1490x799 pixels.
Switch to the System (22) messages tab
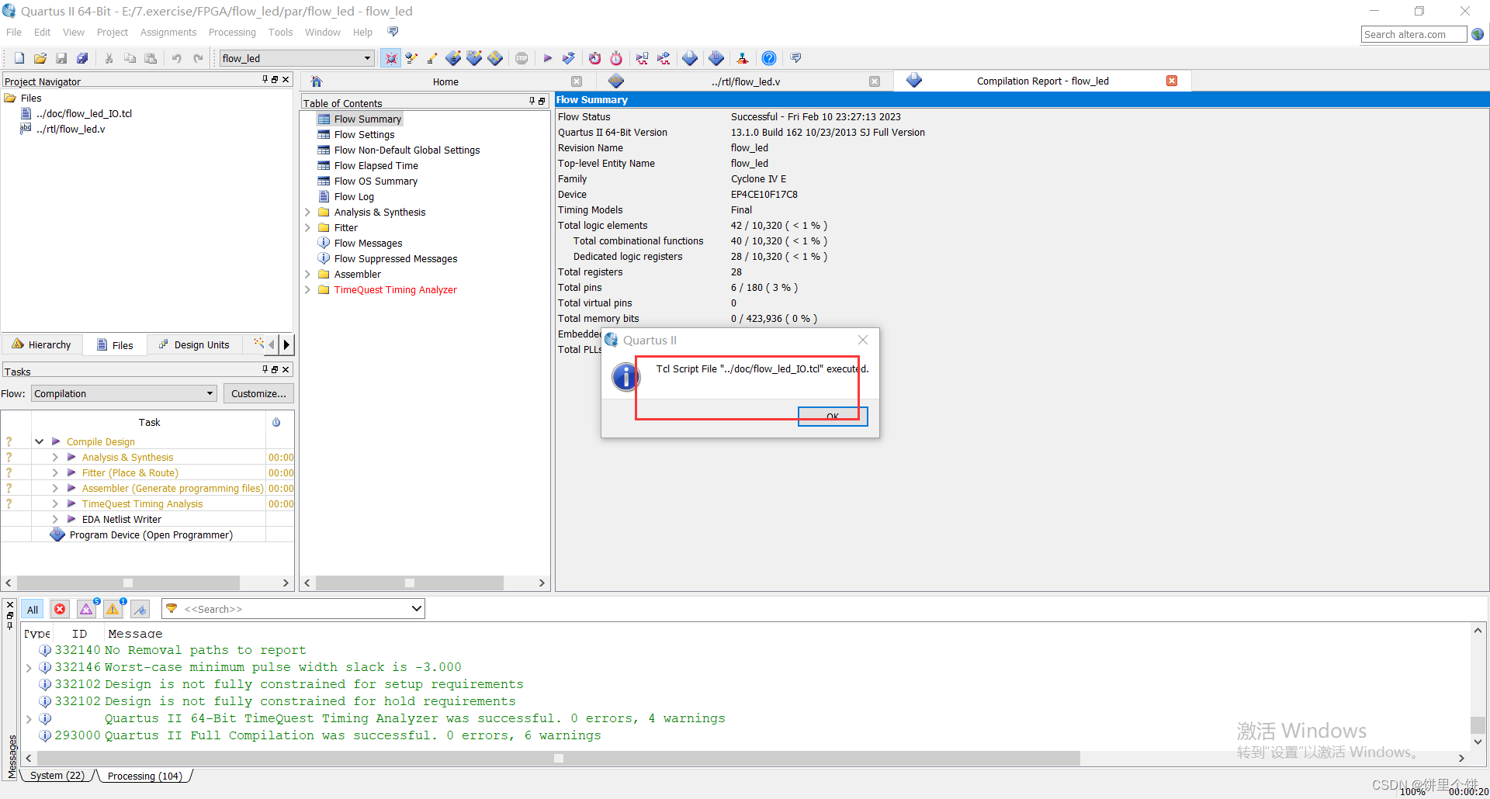(57, 776)
